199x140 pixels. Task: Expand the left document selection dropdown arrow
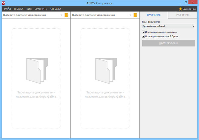coord(61,15)
